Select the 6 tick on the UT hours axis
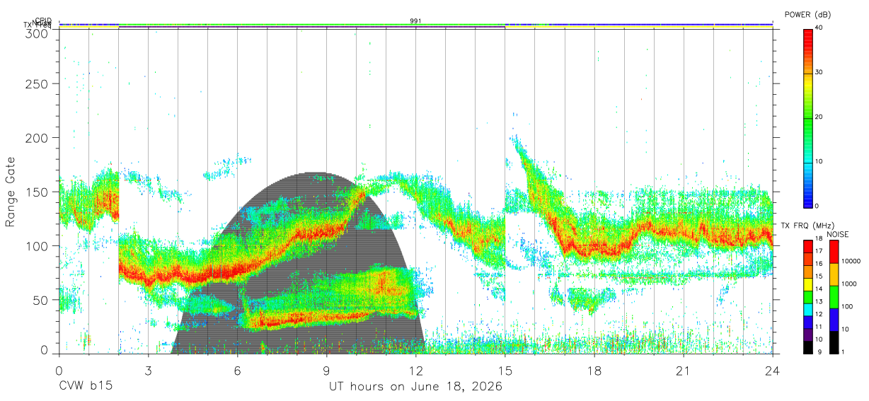This screenshot has width=869, height=401. [x=237, y=371]
